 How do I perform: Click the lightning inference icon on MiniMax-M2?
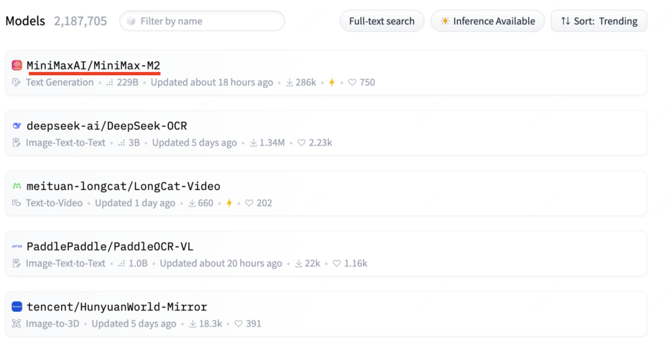pyautogui.click(x=332, y=83)
